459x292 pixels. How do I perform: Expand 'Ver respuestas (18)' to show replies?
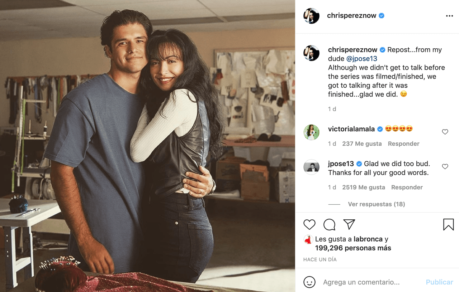[x=376, y=204]
